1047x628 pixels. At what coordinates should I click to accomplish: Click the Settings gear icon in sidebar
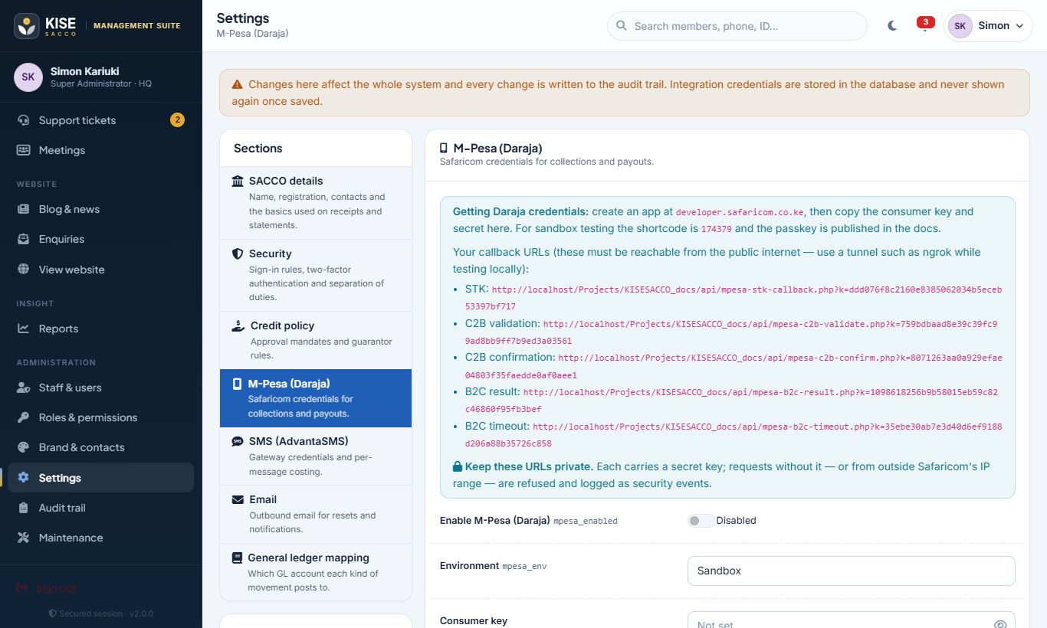pyautogui.click(x=24, y=478)
